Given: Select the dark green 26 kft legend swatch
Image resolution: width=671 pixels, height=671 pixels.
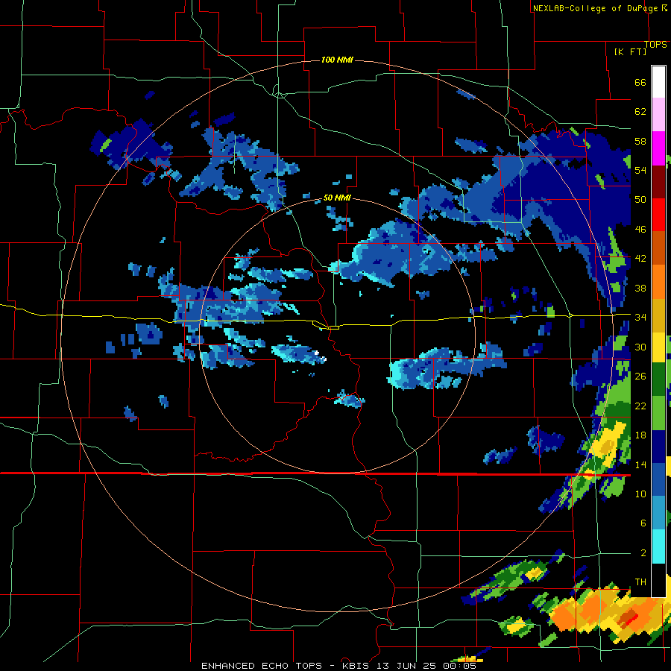Looking at the screenshot, I should coord(658,379).
